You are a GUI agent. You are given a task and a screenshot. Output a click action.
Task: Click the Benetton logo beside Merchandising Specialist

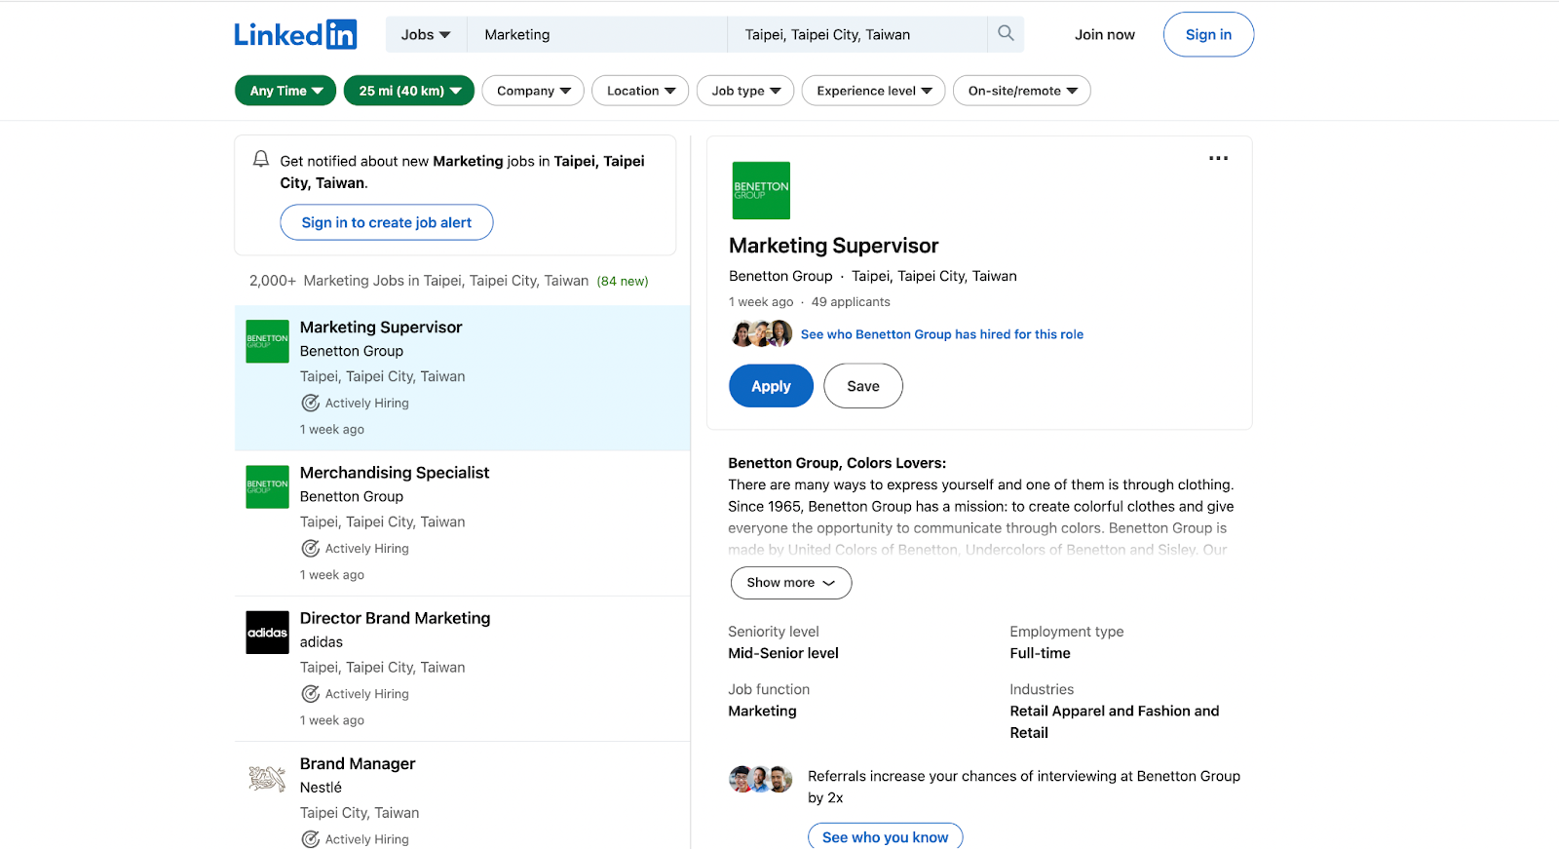[x=267, y=486]
